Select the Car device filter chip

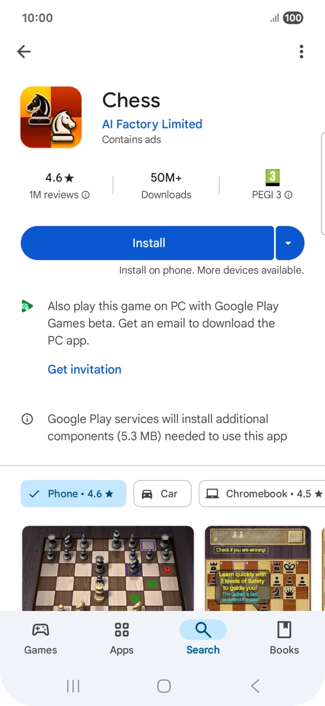162,494
